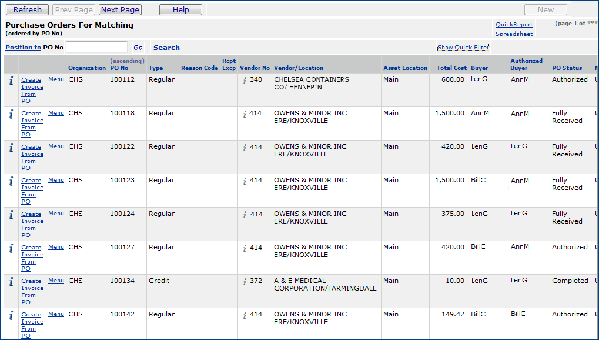Open Menu for PO 100112
Image resolution: width=599 pixels, height=340 pixels.
pyautogui.click(x=56, y=79)
